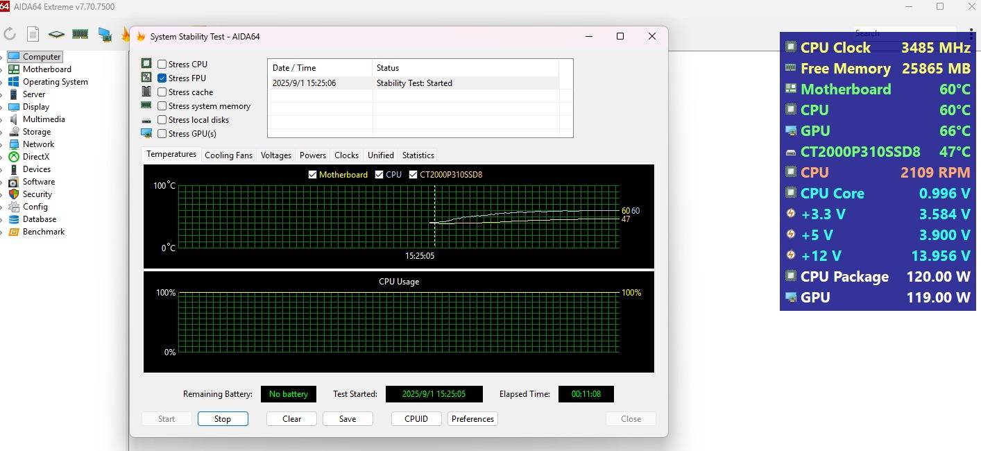This screenshot has width=981, height=451.
Task: Click the memory module toolbar icon
Action: (x=80, y=34)
